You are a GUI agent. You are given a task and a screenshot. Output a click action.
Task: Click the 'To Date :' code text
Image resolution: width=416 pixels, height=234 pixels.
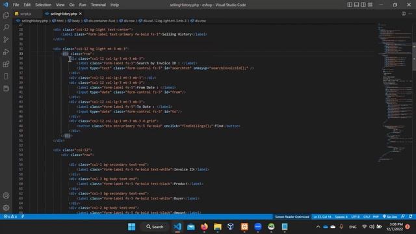coord(146,107)
